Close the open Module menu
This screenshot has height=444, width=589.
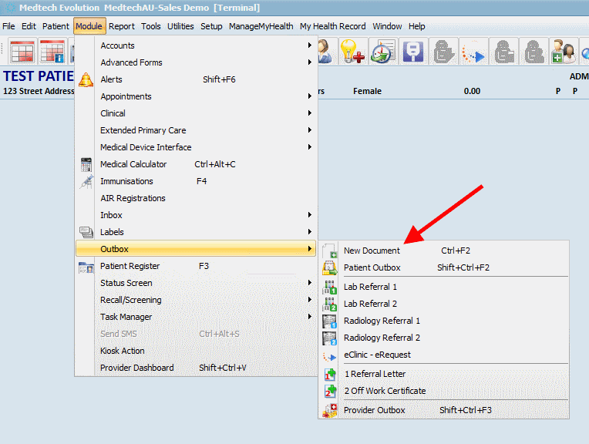pos(89,26)
